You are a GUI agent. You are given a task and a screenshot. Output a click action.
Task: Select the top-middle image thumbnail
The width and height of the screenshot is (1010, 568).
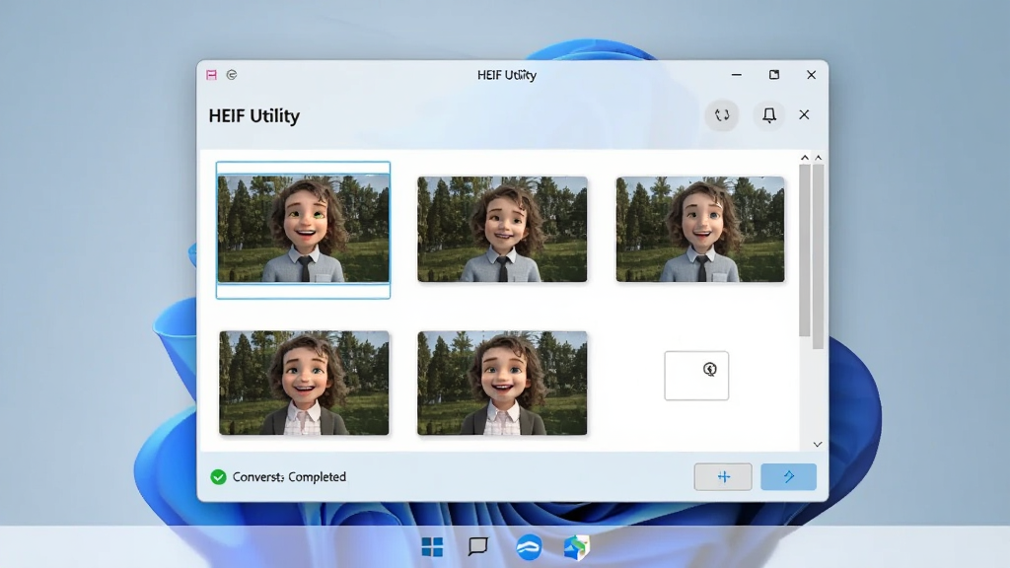point(502,229)
